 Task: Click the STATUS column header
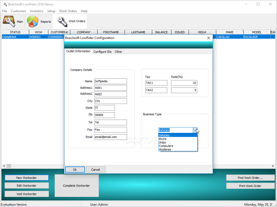15,32
